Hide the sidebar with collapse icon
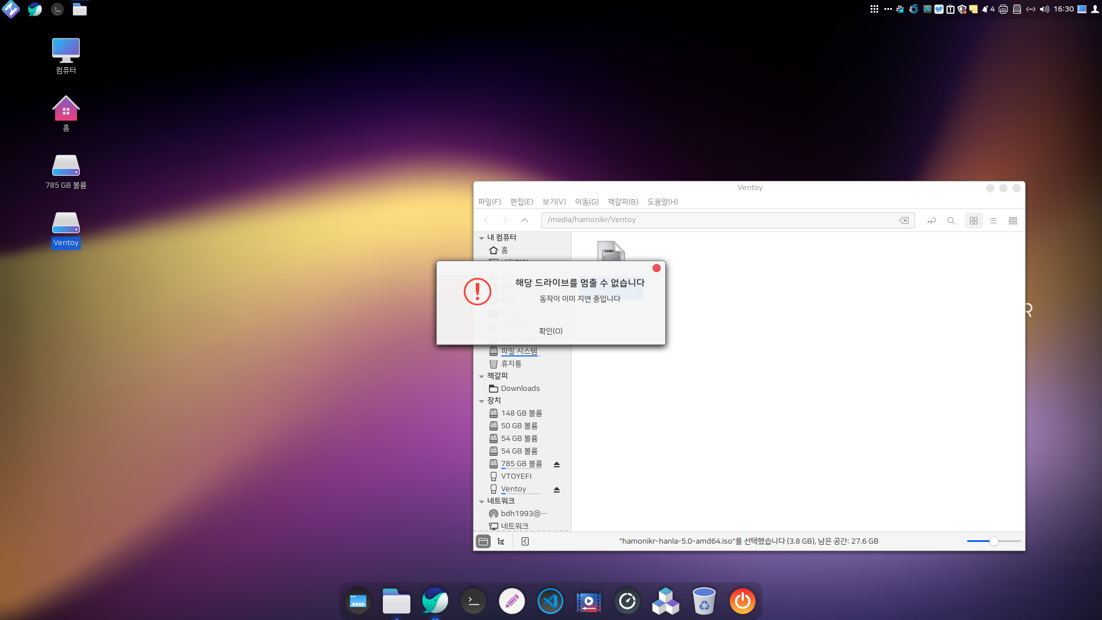 pos(525,541)
